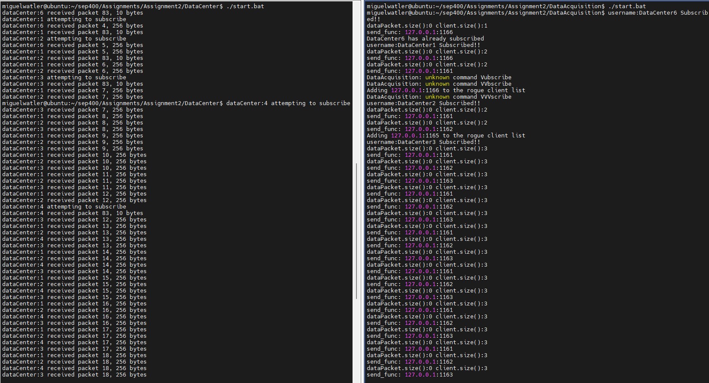Screen dimensions: 709x383
Task: Select line 'dataCenter:2 attempting to subscribe'
Action: (x=64, y=39)
